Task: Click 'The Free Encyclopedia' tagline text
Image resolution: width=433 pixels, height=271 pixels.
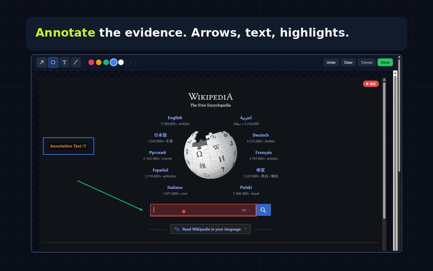Action: pyautogui.click(x=211, y=105)
